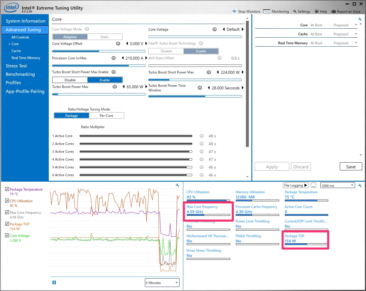Screen dimensions: 366x291
Task: Show info for Turbo Boost Short Power Max
Action: [209, 72]
